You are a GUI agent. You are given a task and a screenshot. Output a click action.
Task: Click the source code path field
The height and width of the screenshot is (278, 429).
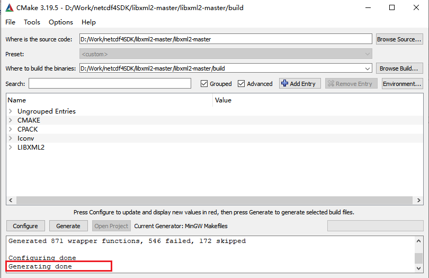pos(226,39)
